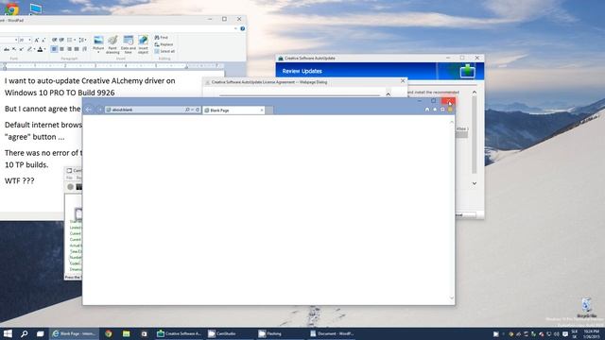The width and height of the screenshot is (605, 340).
Task: Toggle align left in WordPad
Action: coord(54,49)
